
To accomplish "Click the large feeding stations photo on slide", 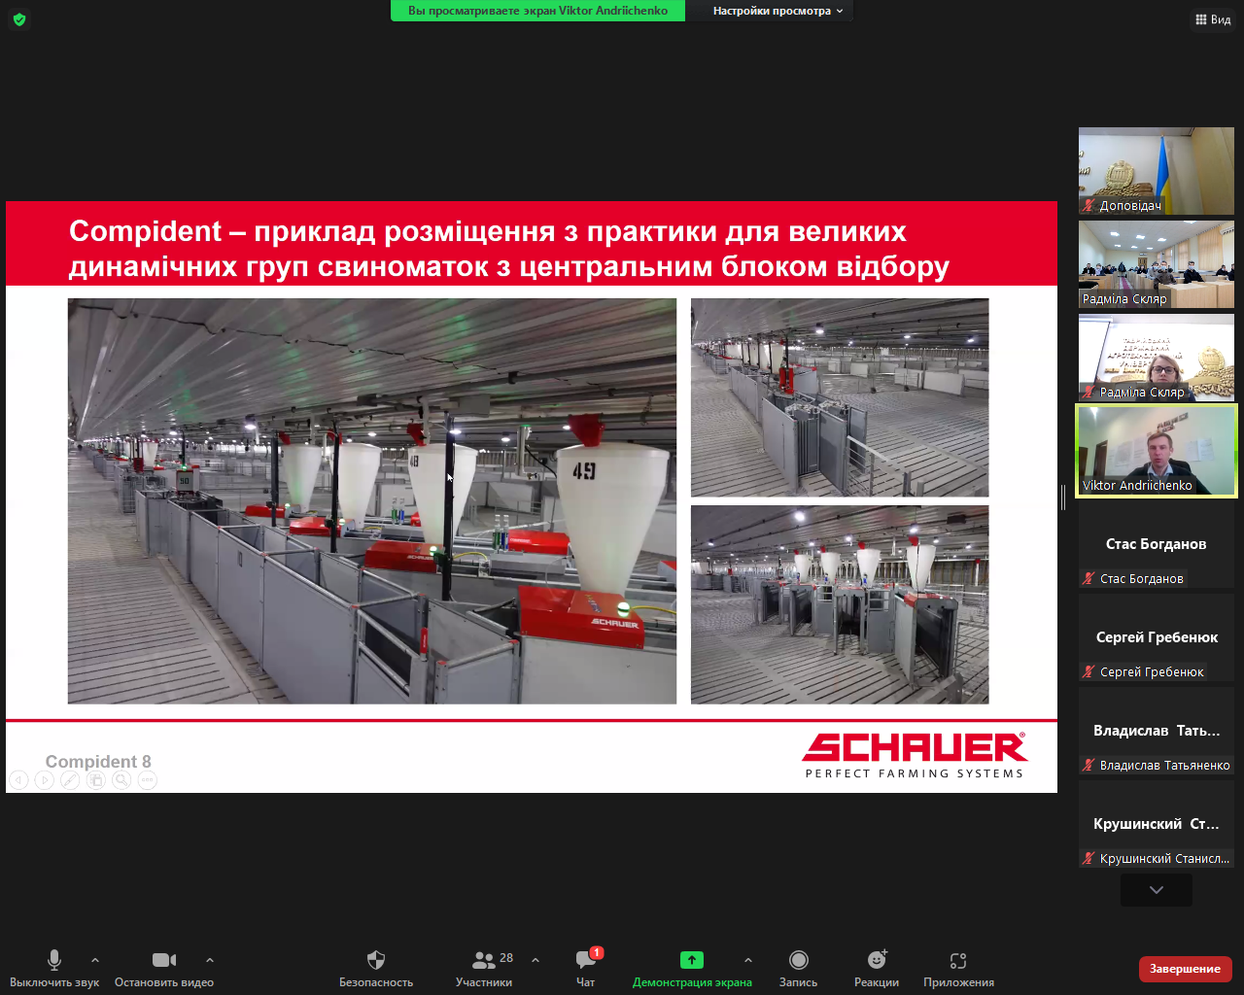I will coord(372,501).
